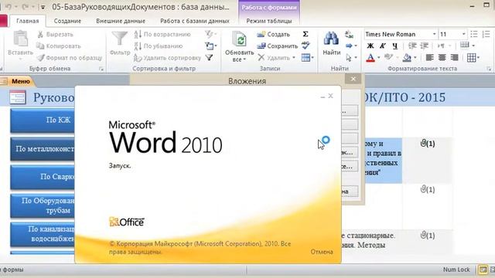495x278 pixels.
Task: Align text center
Action: point(442,58)
